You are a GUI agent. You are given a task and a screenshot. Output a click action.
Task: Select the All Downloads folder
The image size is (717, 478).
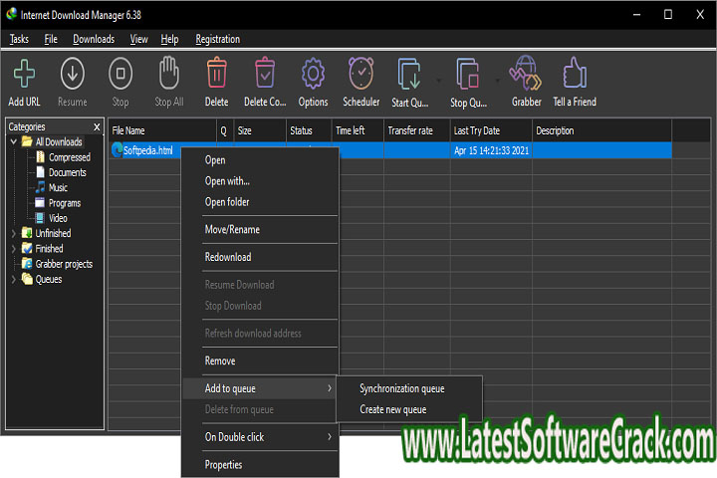coord(59,141)
